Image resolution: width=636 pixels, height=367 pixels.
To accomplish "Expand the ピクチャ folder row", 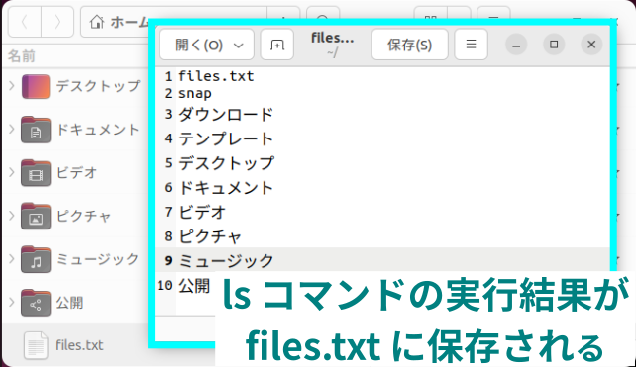I will tap(12, 216).
